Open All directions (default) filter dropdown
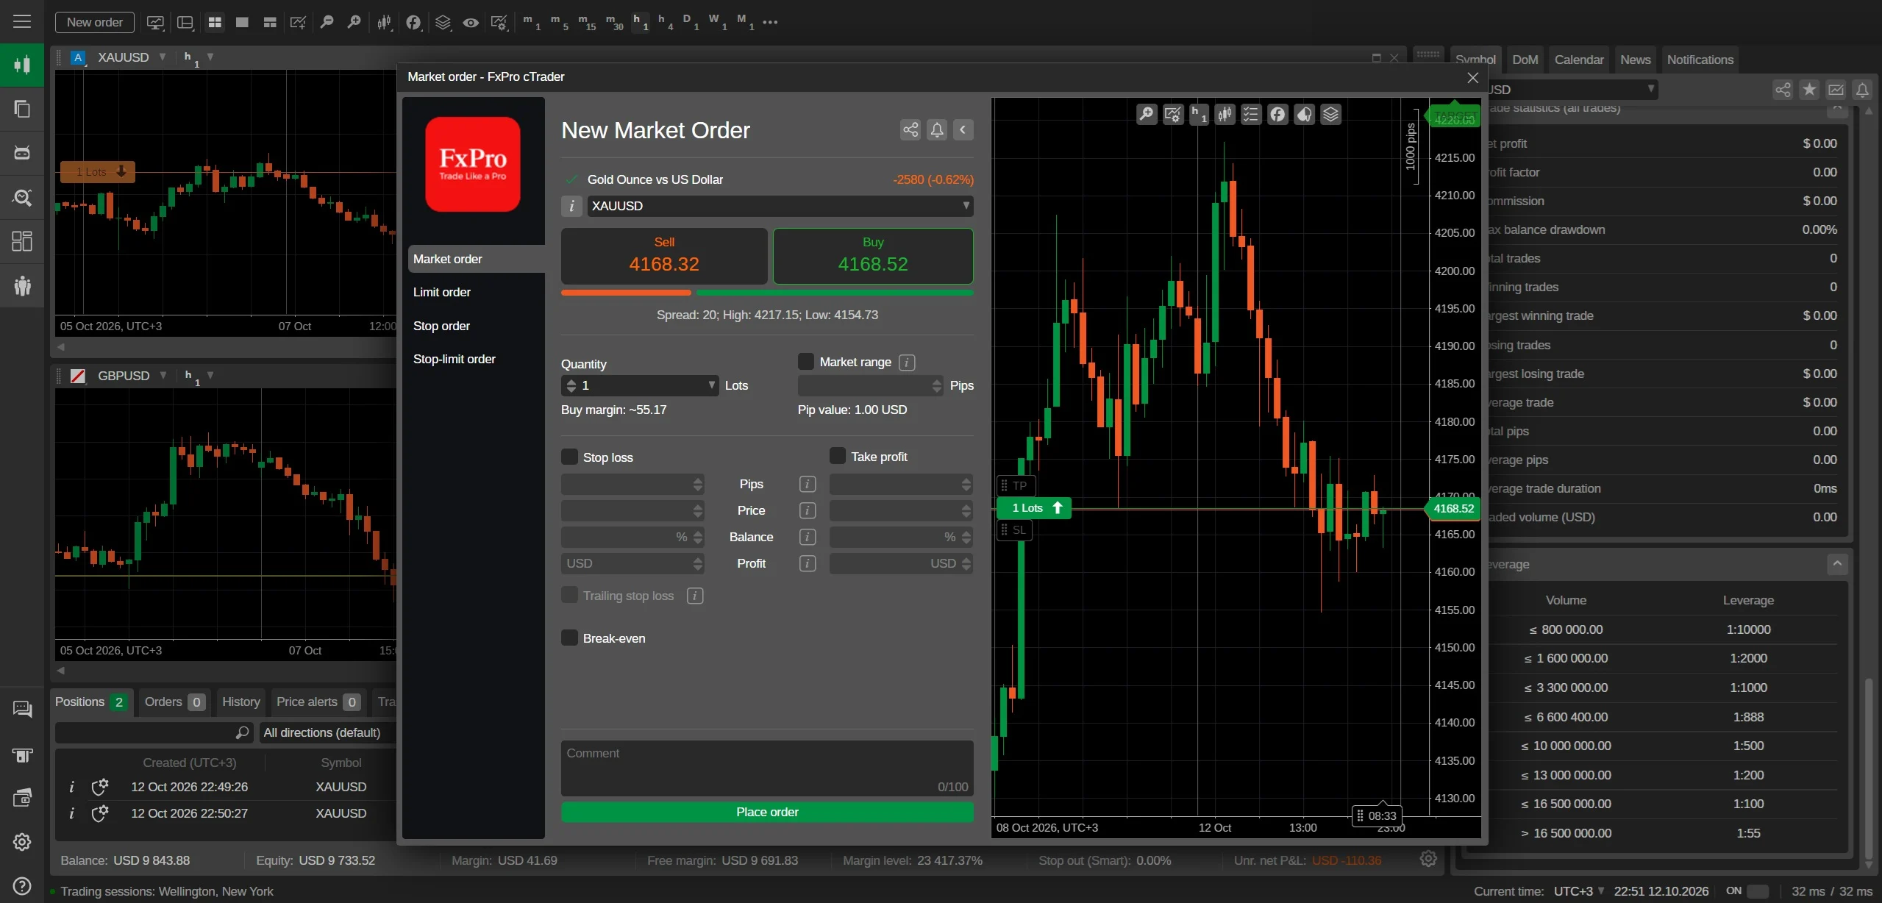 pyautogui.click(x=327, y=732)
